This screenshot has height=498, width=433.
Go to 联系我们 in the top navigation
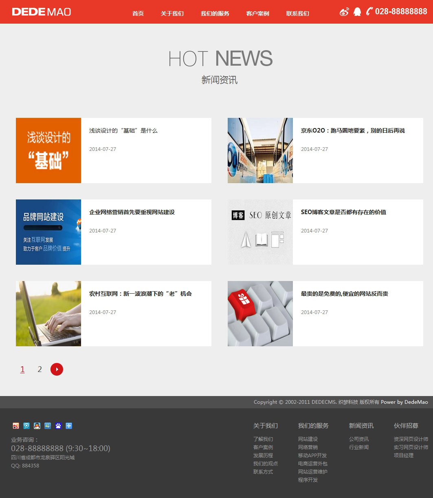[x=297, y=13]
